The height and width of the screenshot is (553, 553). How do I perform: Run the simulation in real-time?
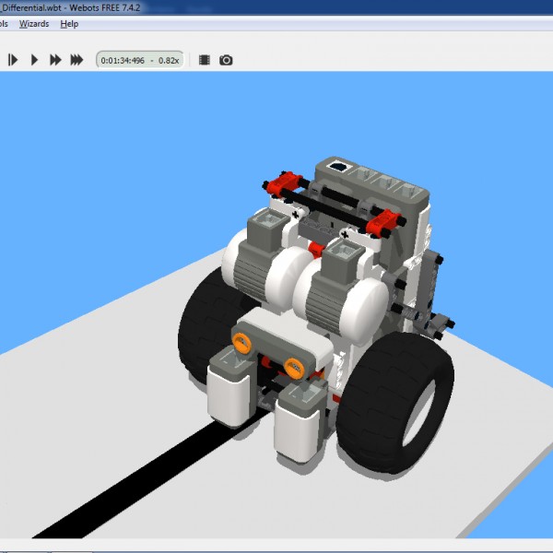coord(34,60)
